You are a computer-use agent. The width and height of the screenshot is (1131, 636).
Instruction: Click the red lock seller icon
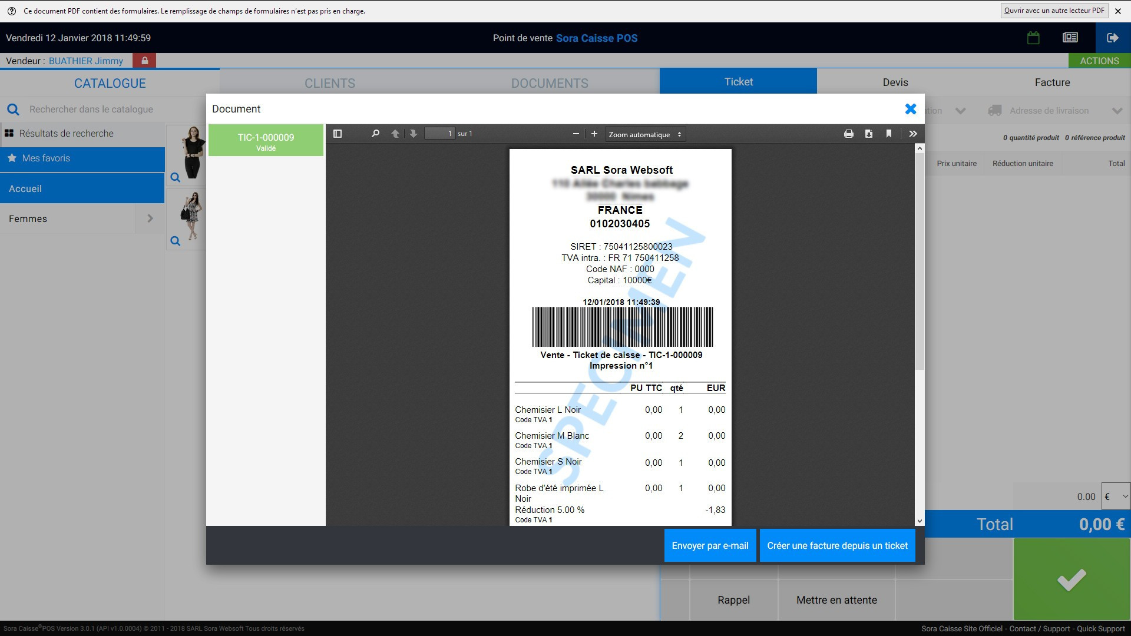144,61
